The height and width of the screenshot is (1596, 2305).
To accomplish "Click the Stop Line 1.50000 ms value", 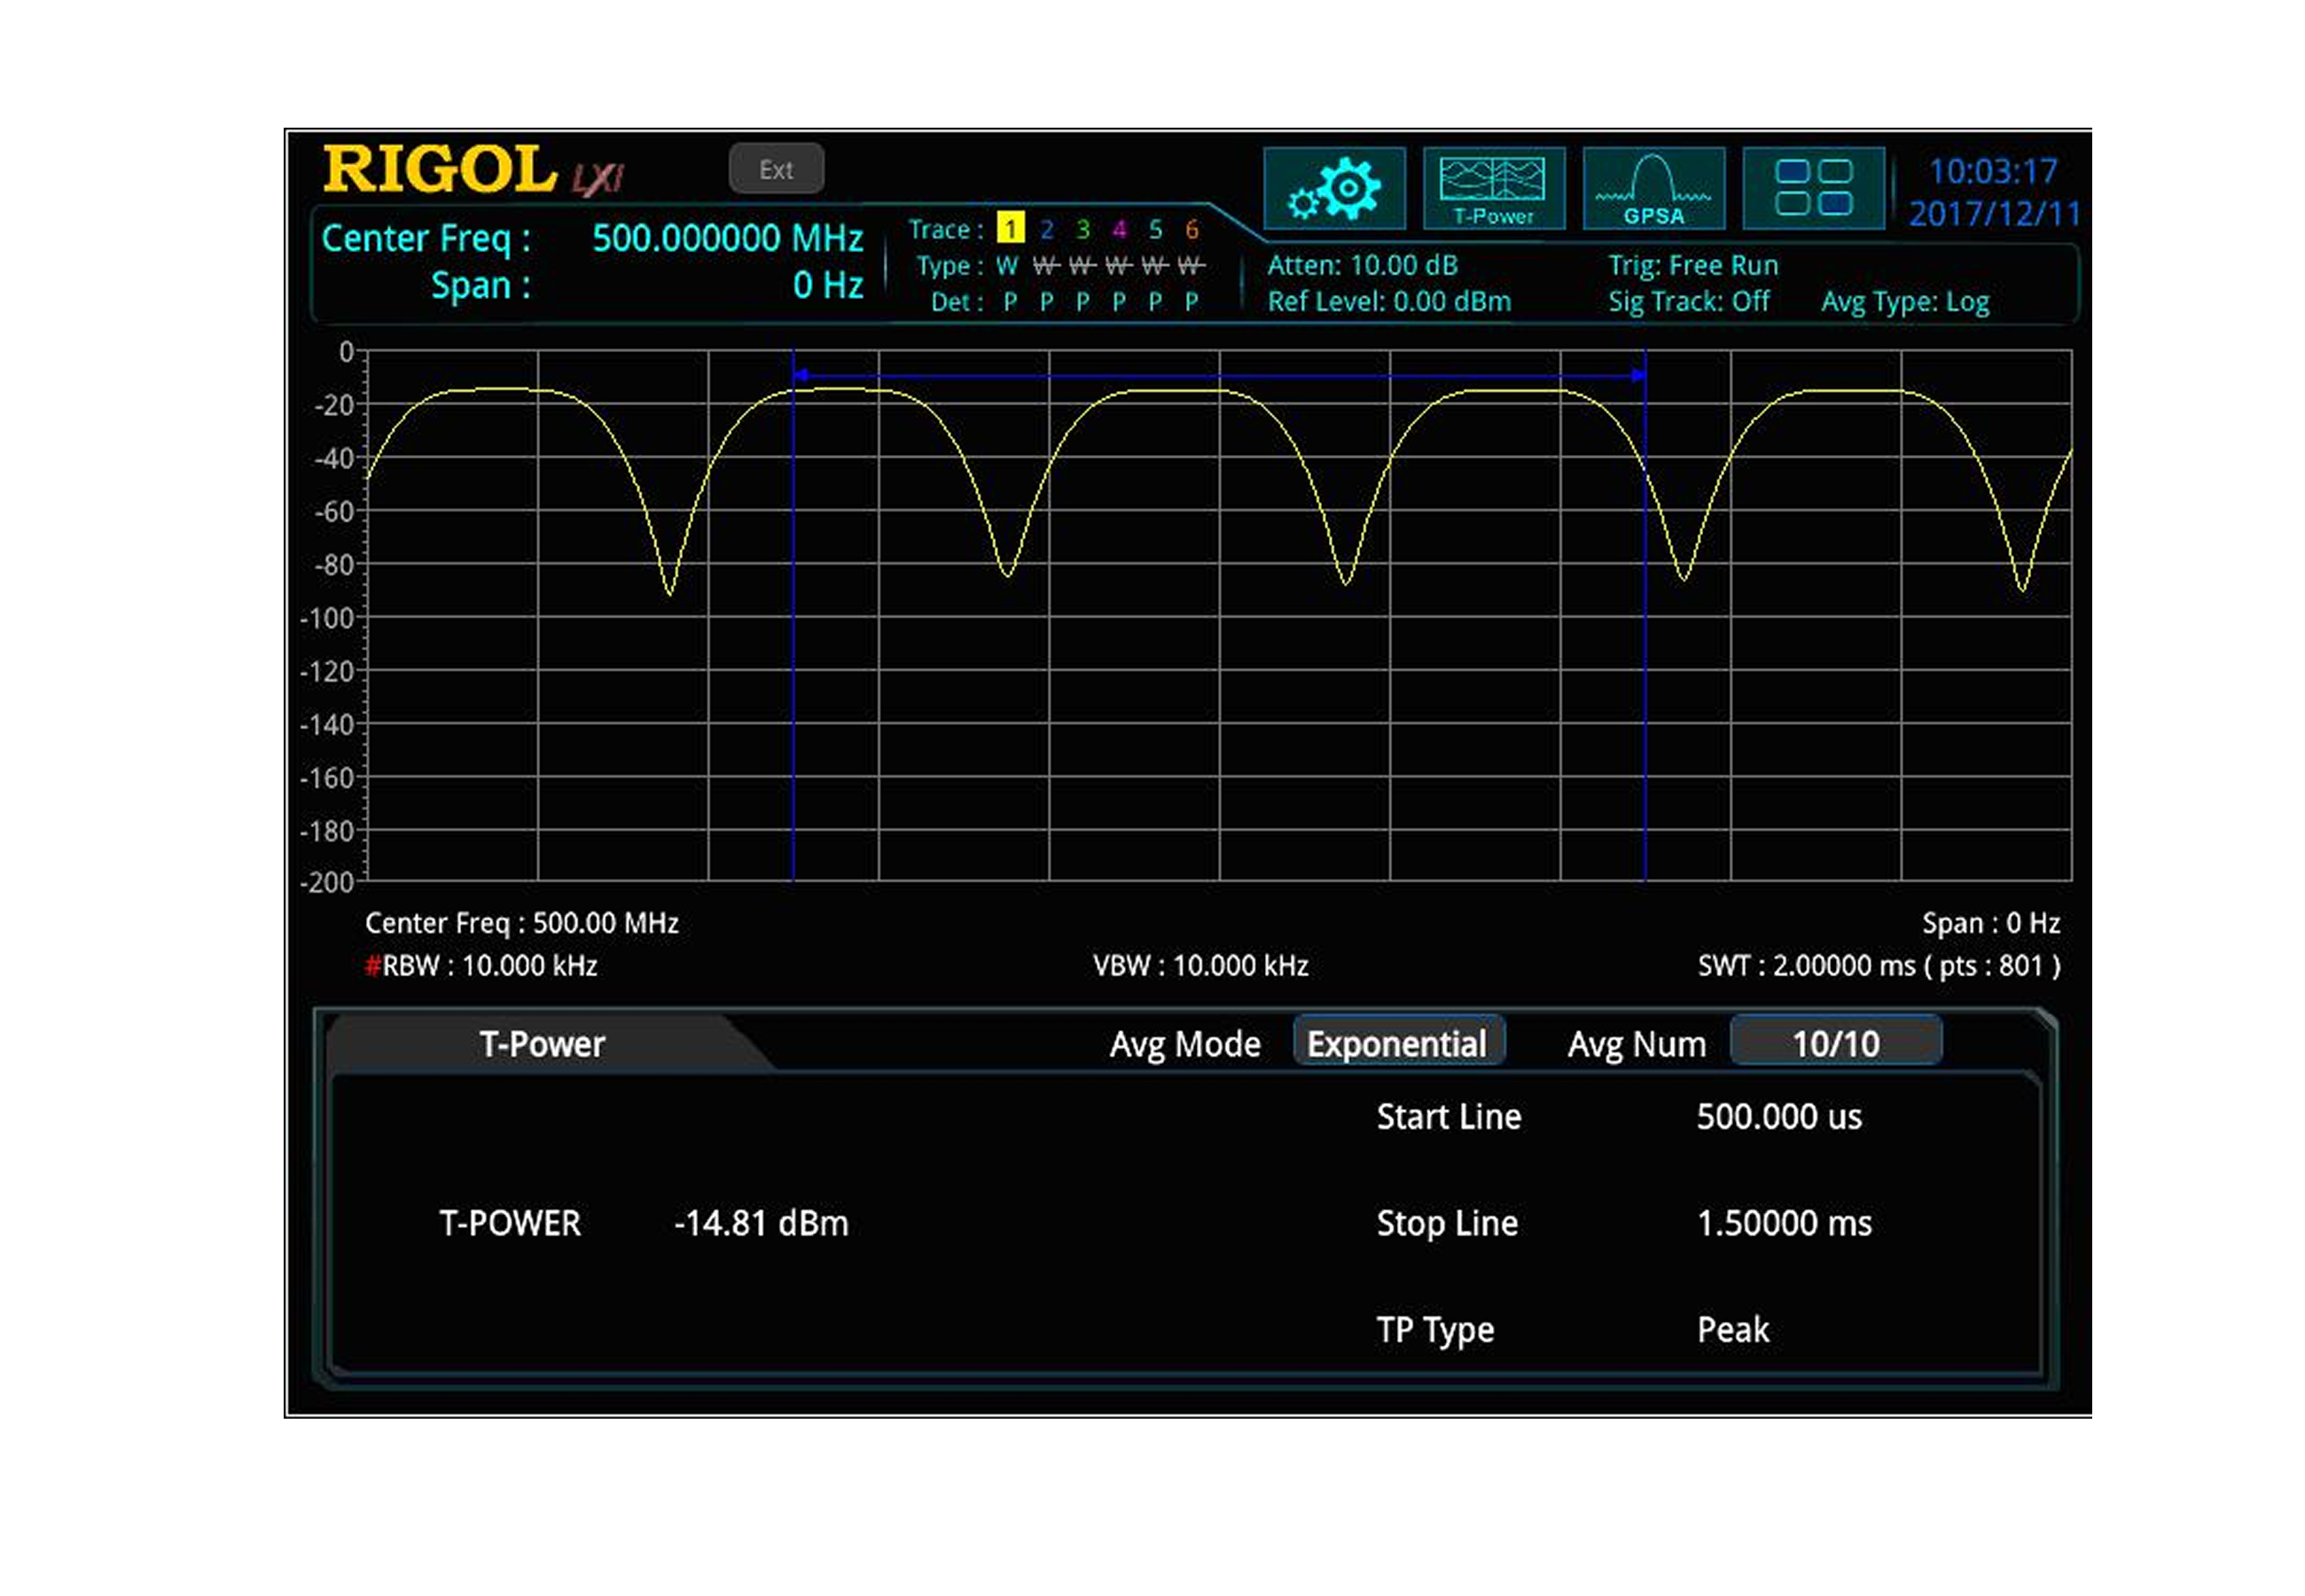I will [x=1783, y=1222].
